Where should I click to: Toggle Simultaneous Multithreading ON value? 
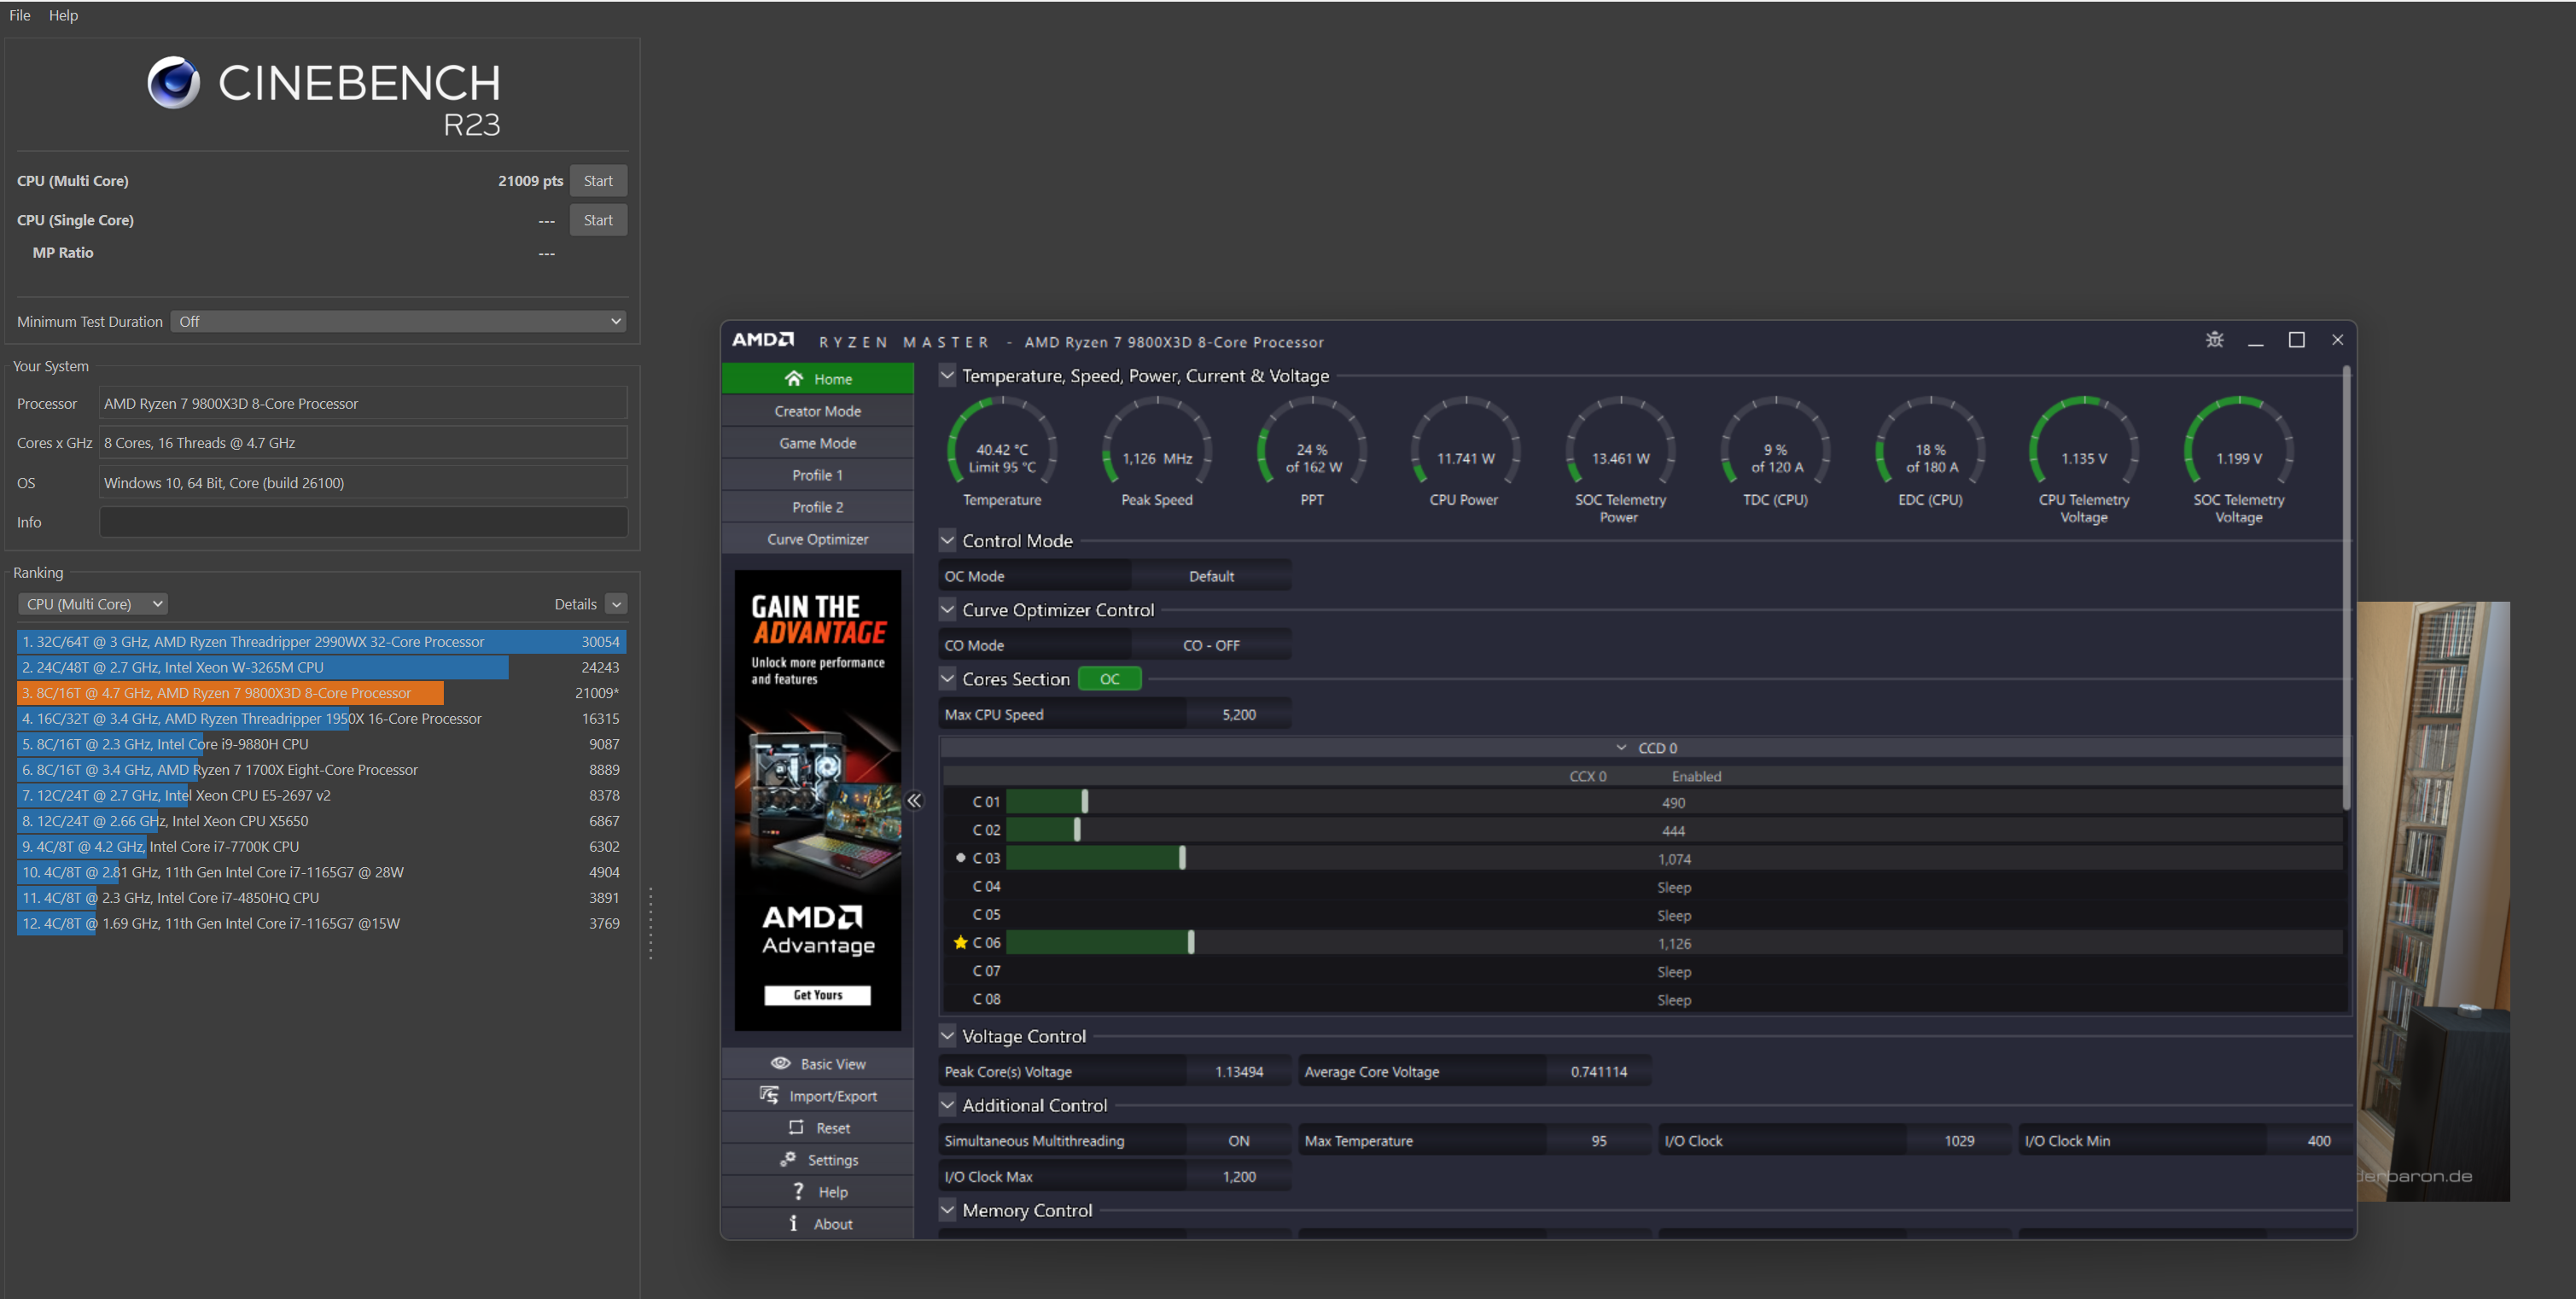point(1238,1141)
